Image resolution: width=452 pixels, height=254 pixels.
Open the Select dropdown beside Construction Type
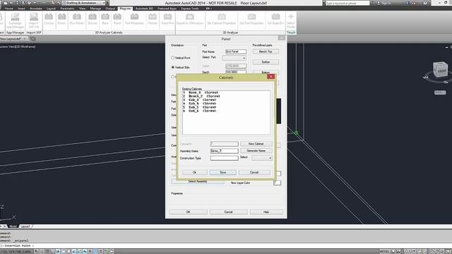(262, 158)
